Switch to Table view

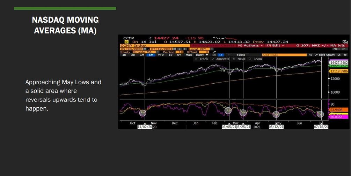(x=241, y=55)
